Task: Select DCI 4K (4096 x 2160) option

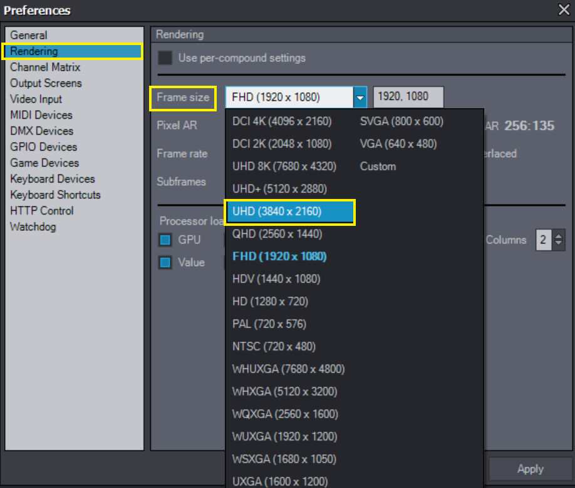Action: coord(282,121)
